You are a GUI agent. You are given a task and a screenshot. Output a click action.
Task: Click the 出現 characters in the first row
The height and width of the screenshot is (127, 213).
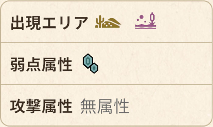coord(26,23)
